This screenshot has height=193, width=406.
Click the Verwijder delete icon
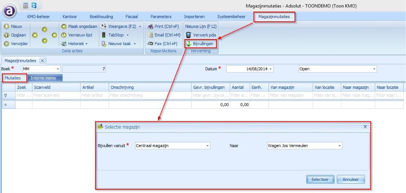[x=7, y=44]
